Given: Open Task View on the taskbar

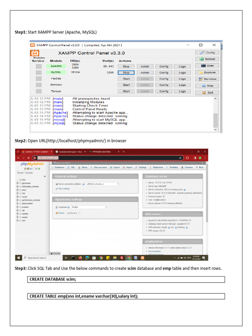Looking at the screenshot, I should pos(66,258).
